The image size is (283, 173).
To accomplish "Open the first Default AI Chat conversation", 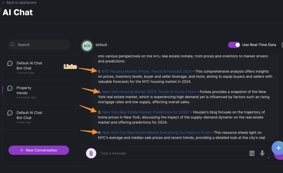I will 29,66.
